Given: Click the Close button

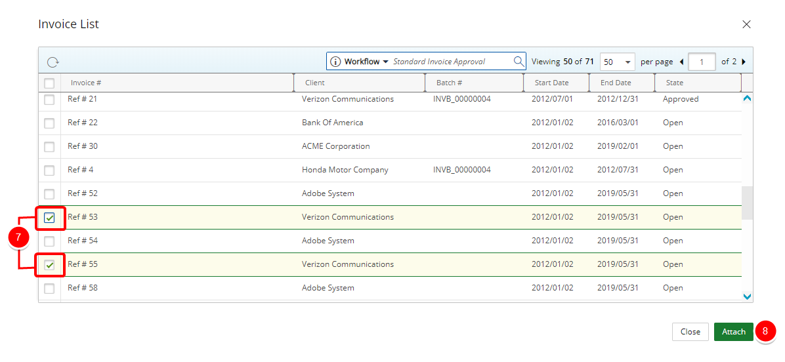Looking at the screenshot, I should 690,332.
